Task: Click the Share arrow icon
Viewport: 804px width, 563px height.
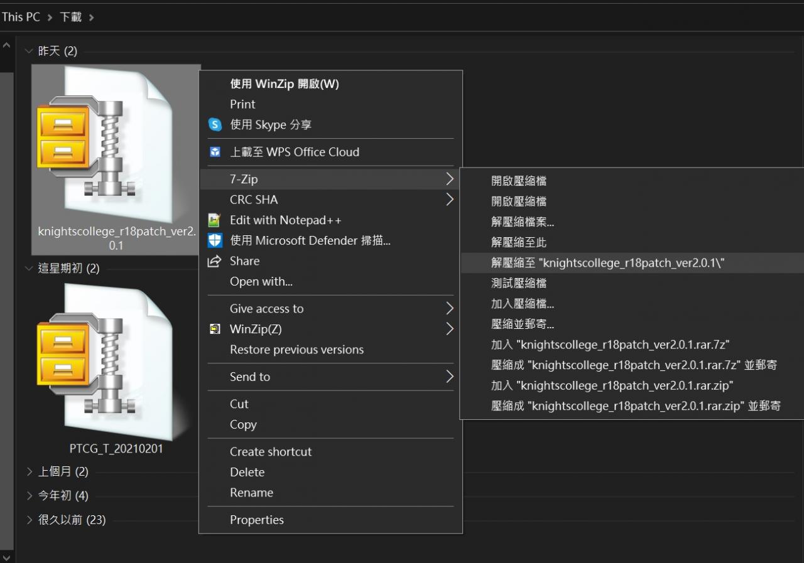Action: click(x=215, y=261)
